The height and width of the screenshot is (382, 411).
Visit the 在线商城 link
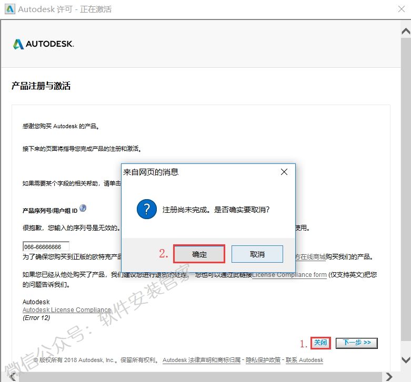312,257
